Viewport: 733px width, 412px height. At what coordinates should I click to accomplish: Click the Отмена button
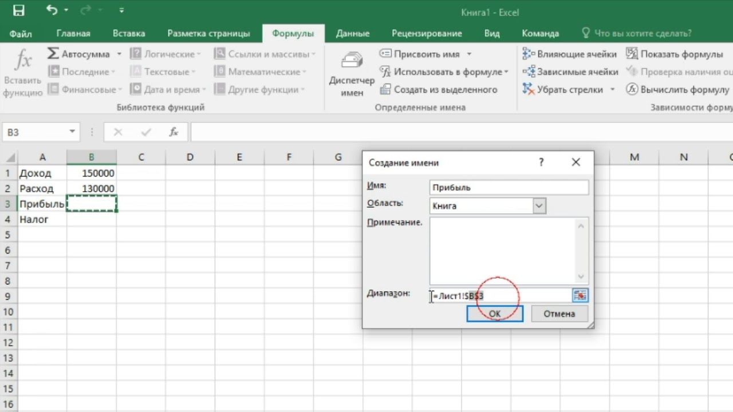click(x=559, y=314)
